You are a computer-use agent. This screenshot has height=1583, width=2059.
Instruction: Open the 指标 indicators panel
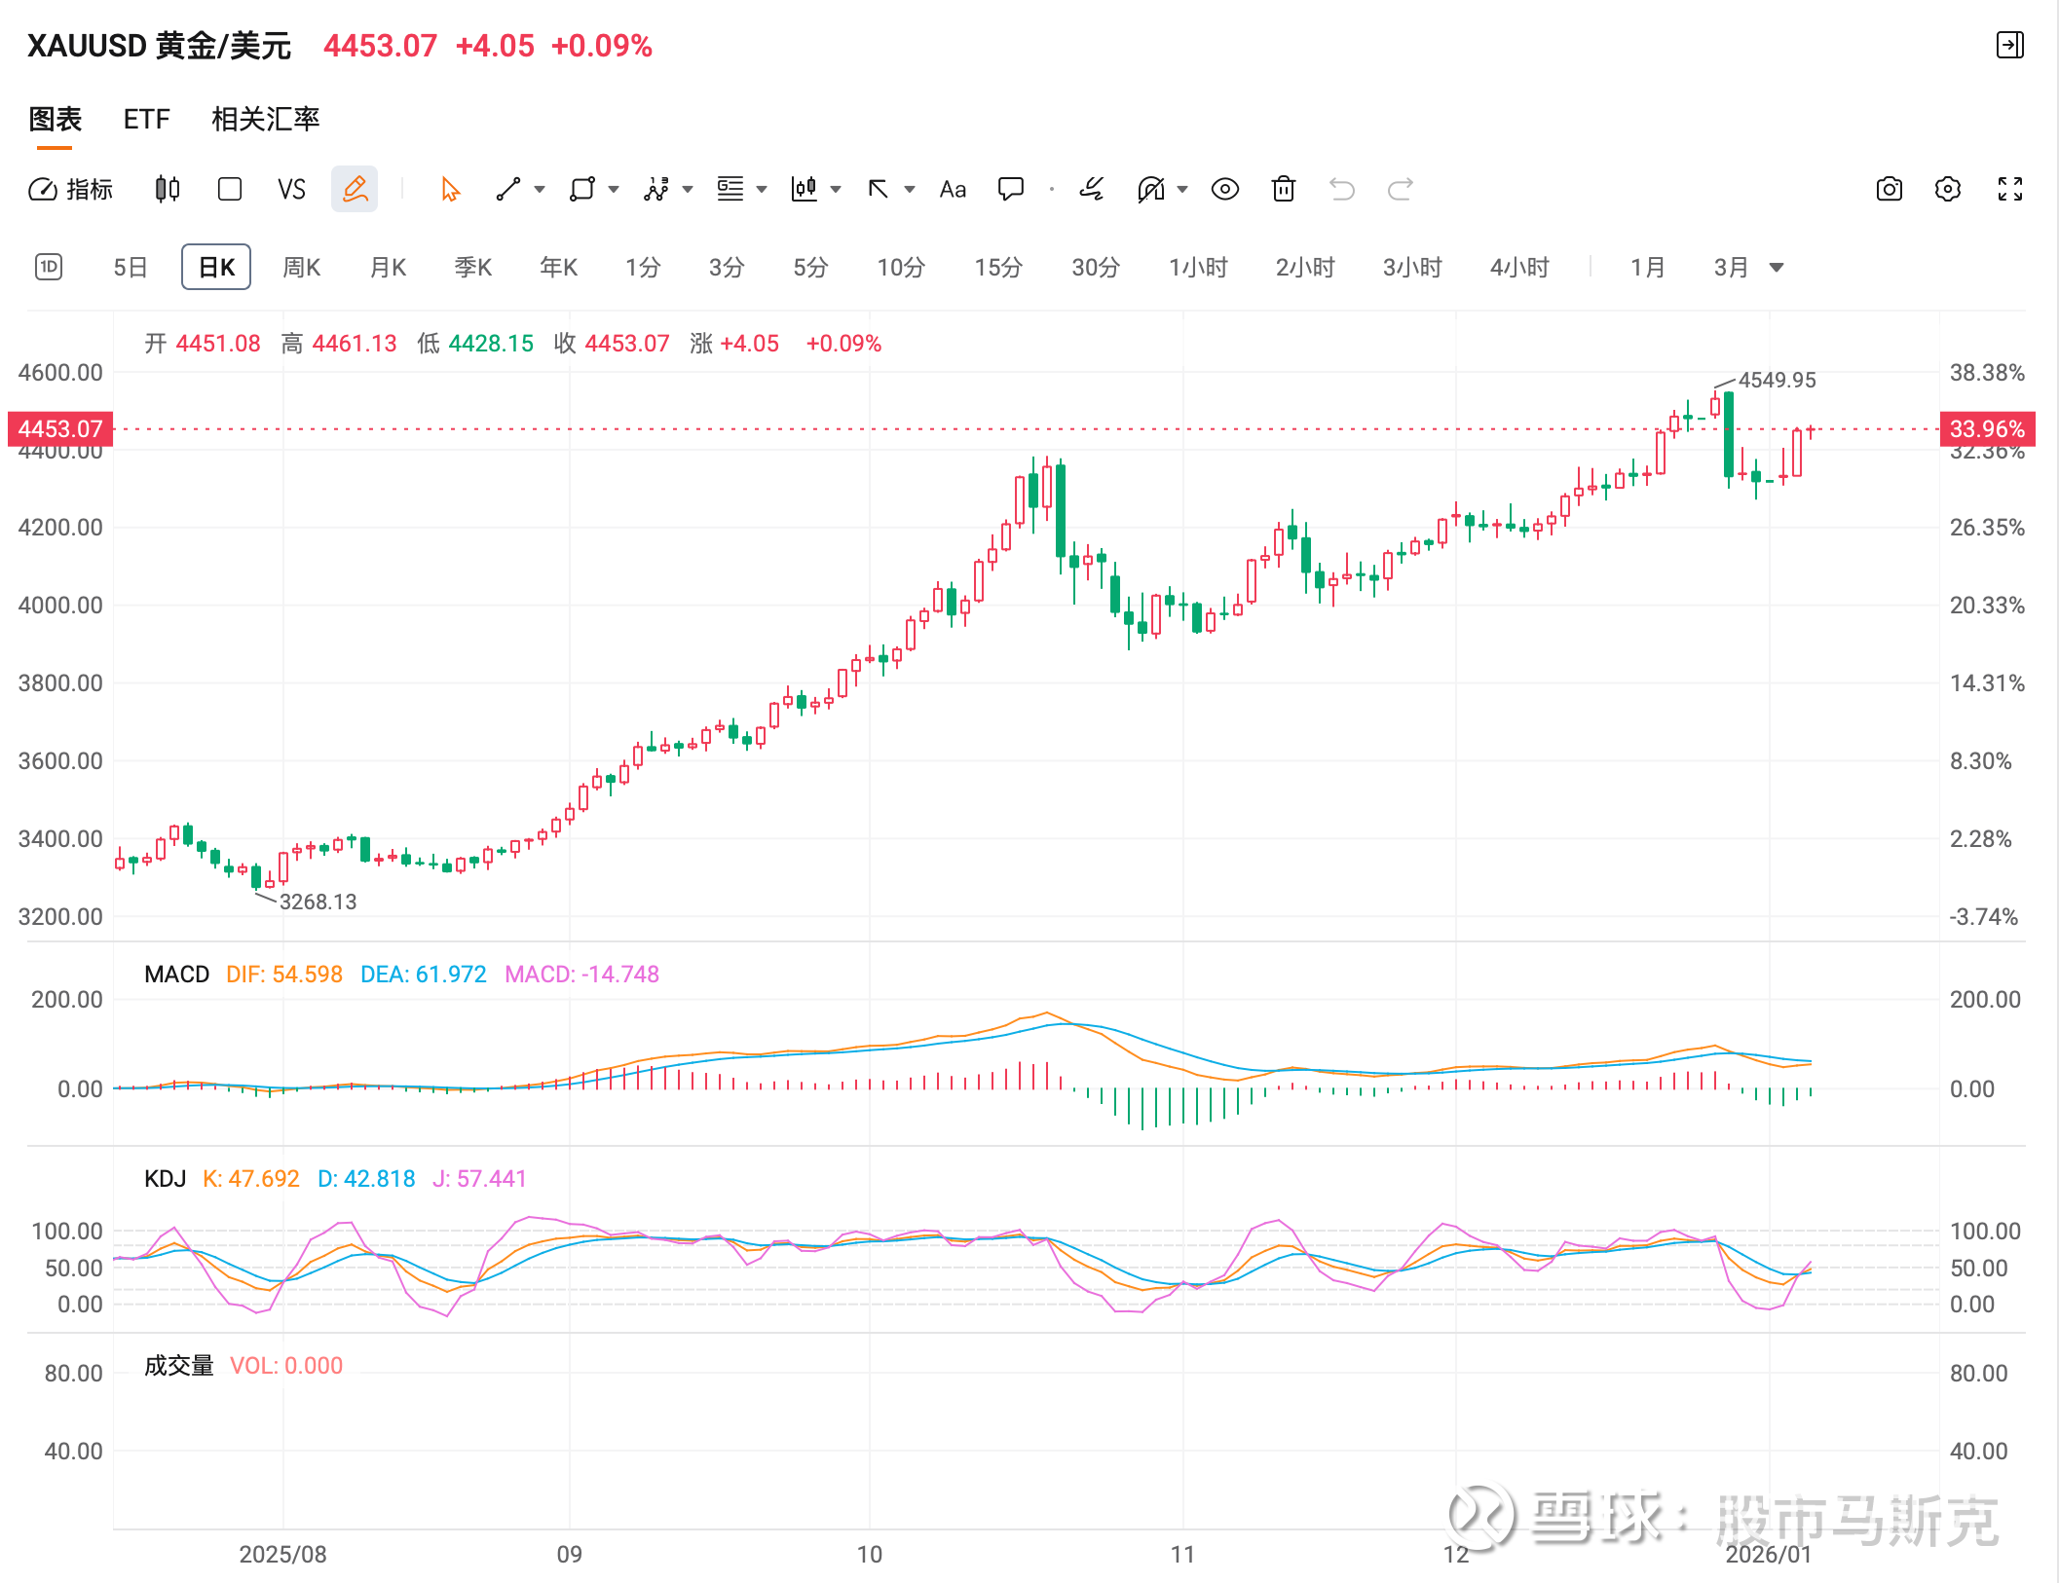click(x=70, y=189)
